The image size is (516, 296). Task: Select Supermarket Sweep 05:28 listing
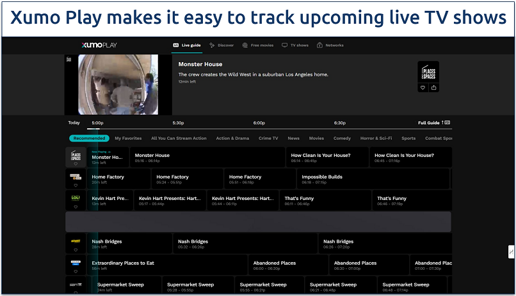click(x=198, y=286)
